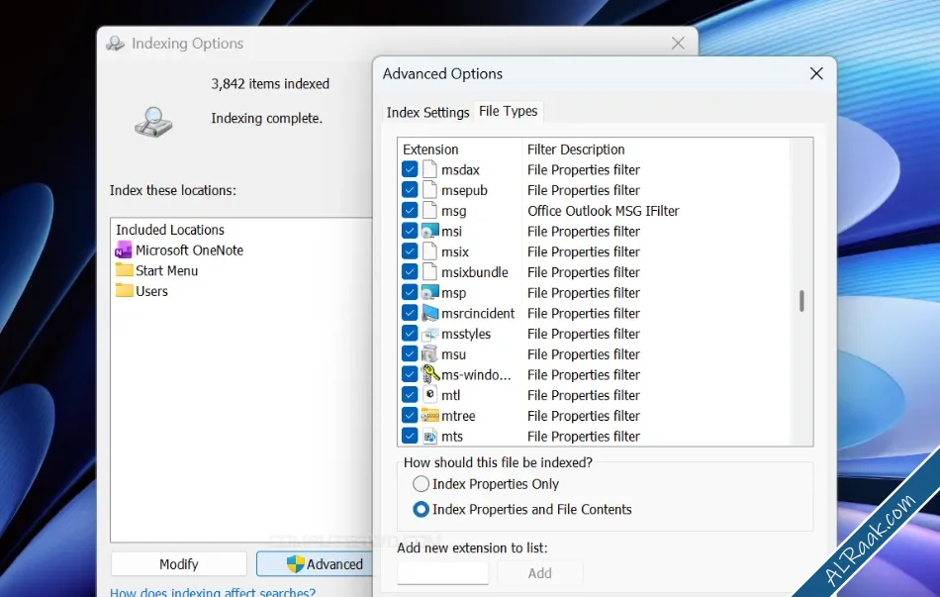Screen dimensions: 940x597
Task: Click the Microsoft OneNote icon
Action: [124, 249]
